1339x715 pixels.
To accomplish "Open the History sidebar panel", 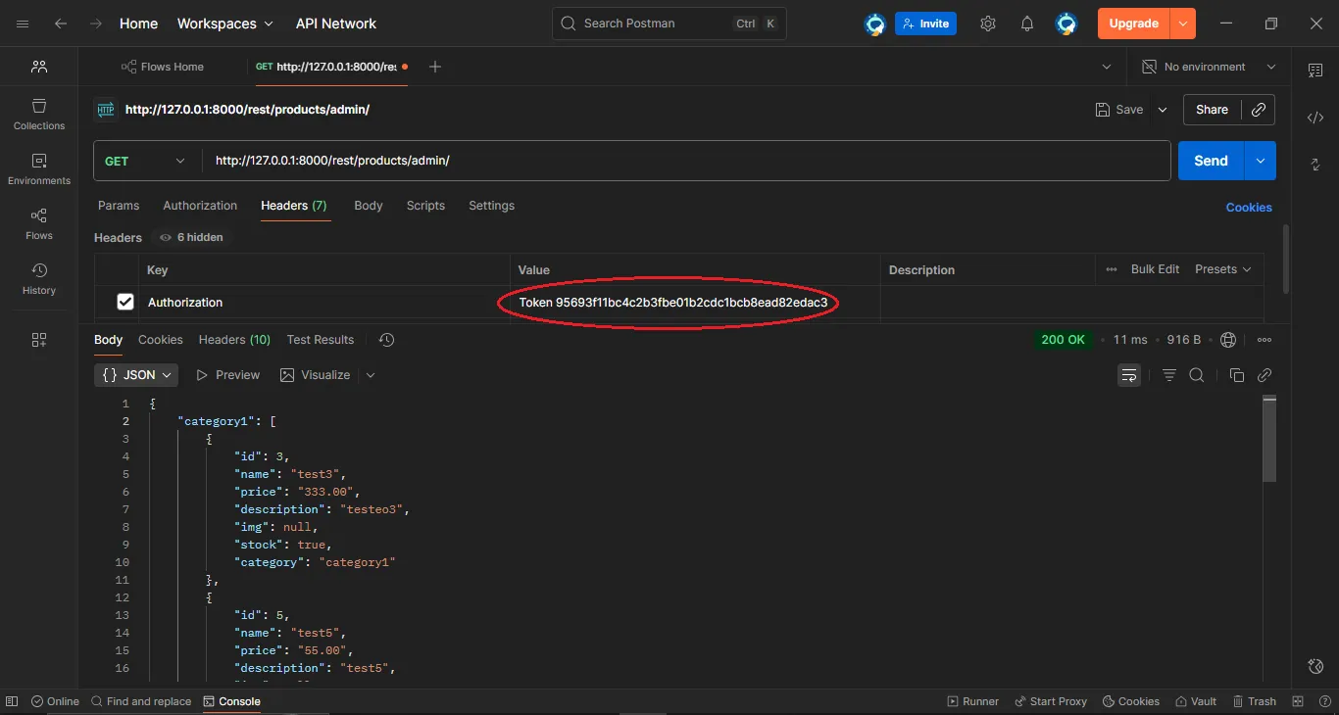I will (x=38, y=279).
